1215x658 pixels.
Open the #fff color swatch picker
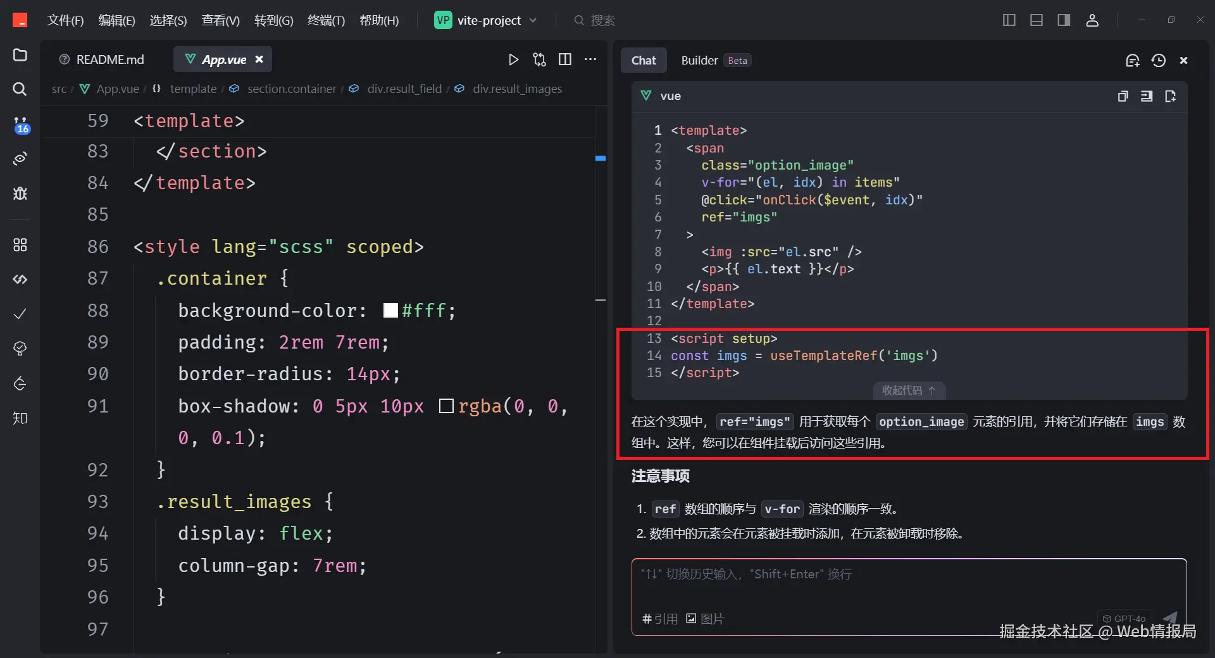click(390, 311)
